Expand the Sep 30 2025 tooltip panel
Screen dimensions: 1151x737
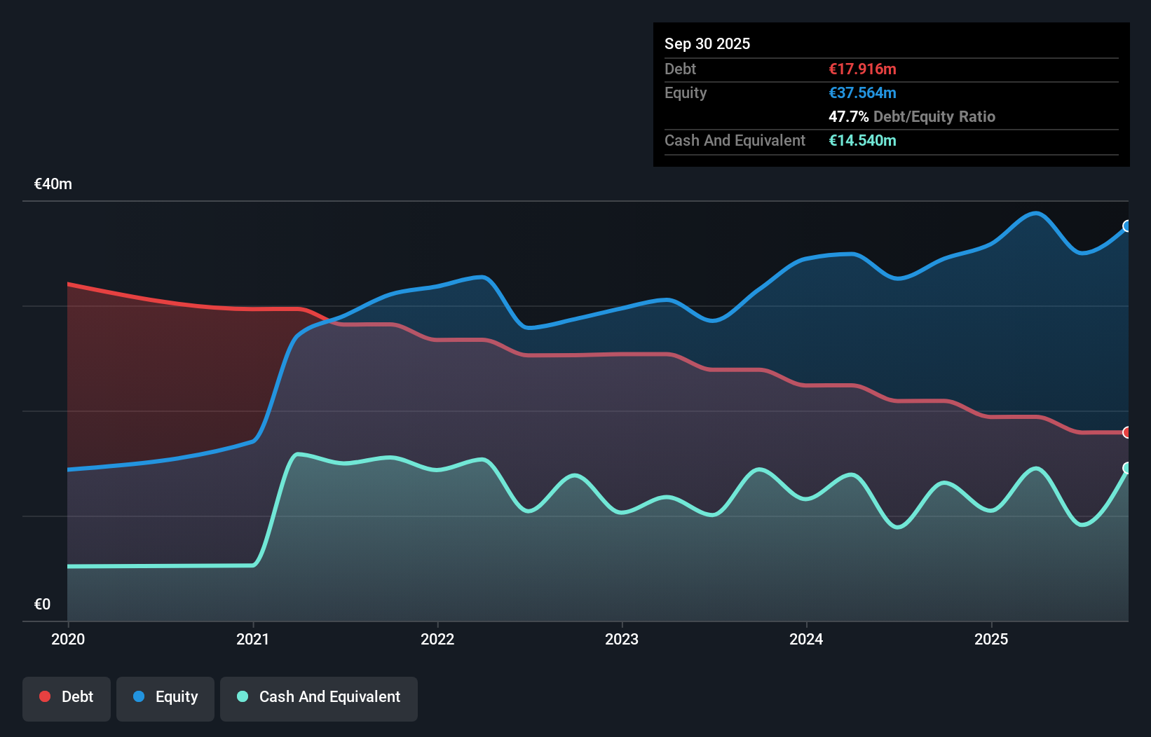[x=707, y=43]
